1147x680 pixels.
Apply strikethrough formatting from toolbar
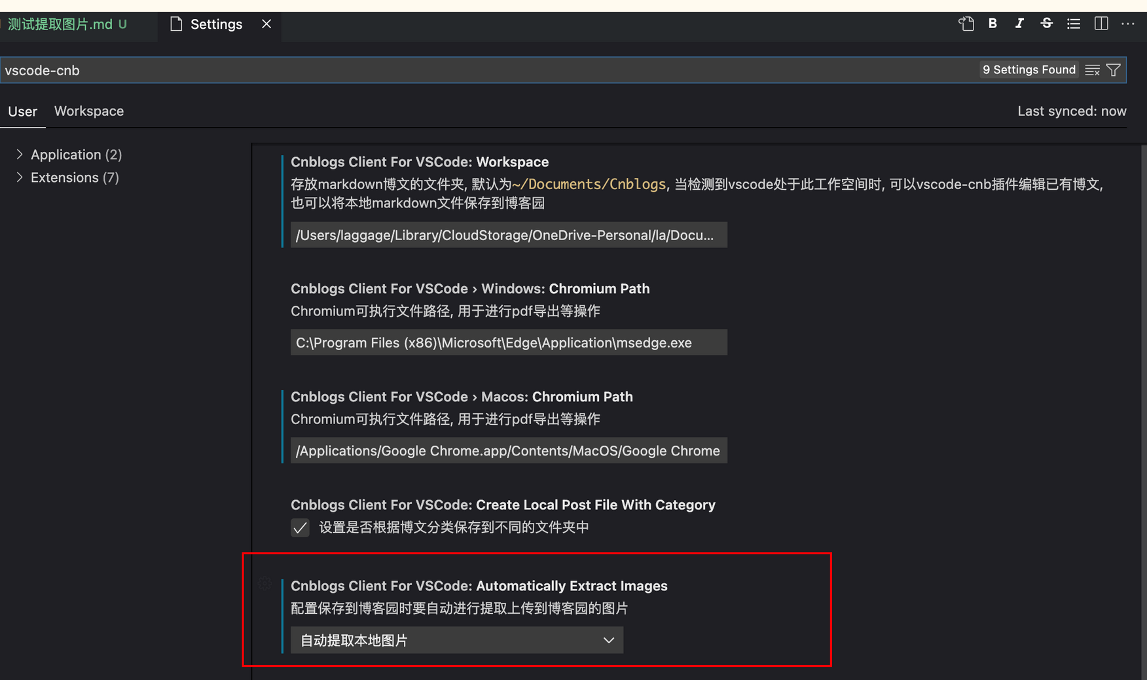coord(1046,24)
